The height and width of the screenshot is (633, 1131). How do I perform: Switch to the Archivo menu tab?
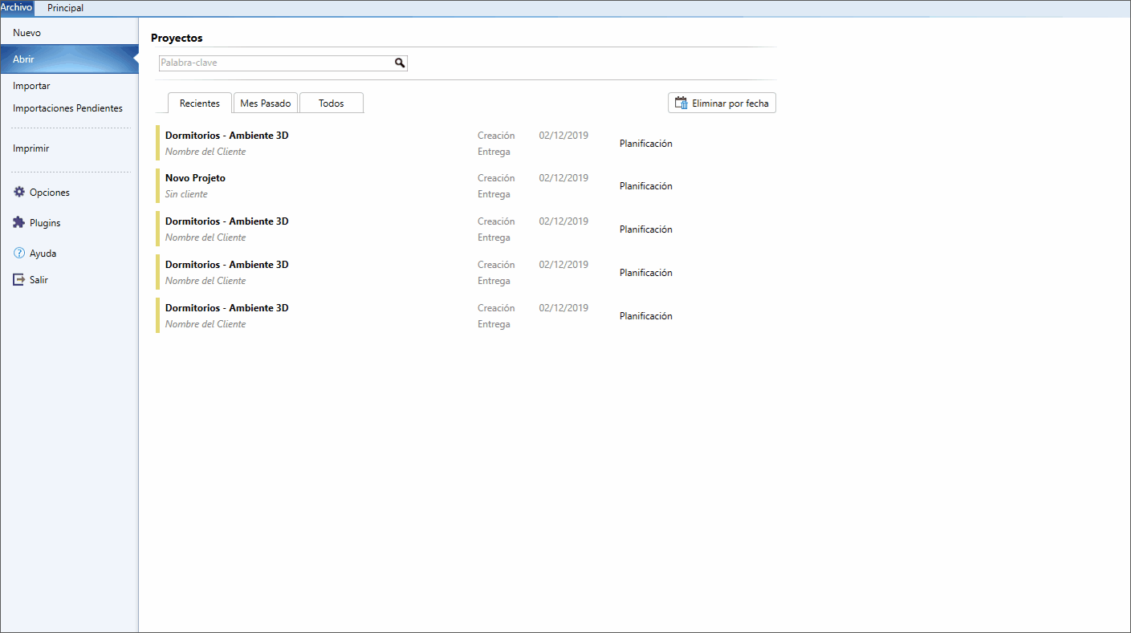click(x=17, y=8)
